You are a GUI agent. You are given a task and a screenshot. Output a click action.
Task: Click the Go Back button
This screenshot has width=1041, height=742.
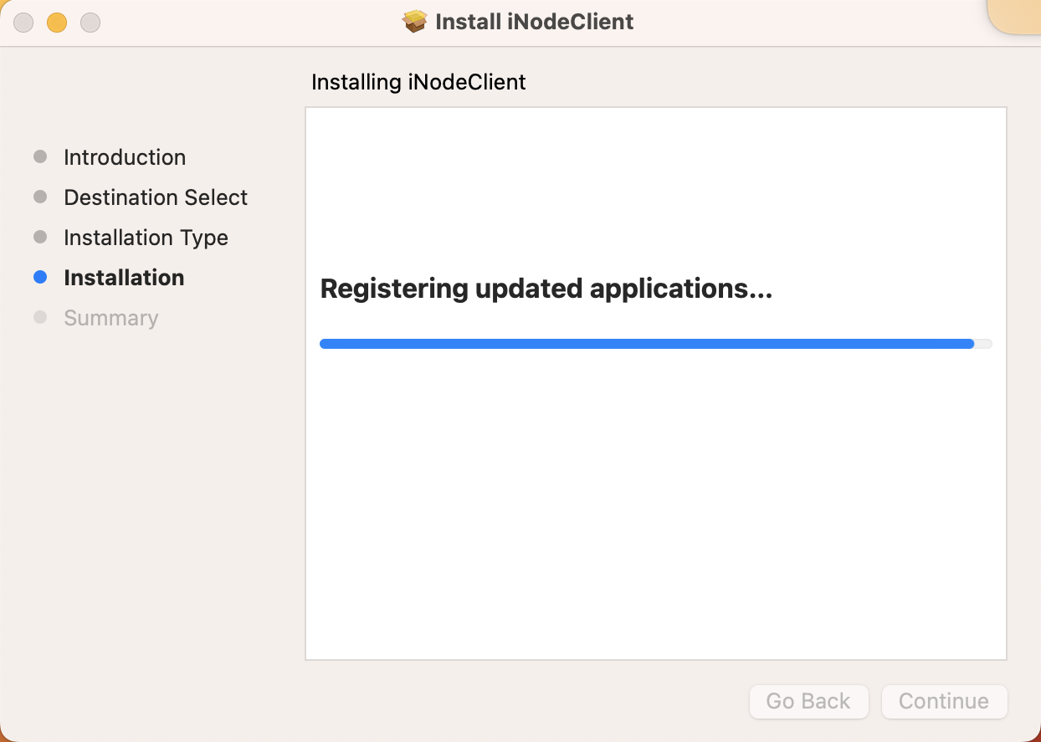(x=808, y=701)
